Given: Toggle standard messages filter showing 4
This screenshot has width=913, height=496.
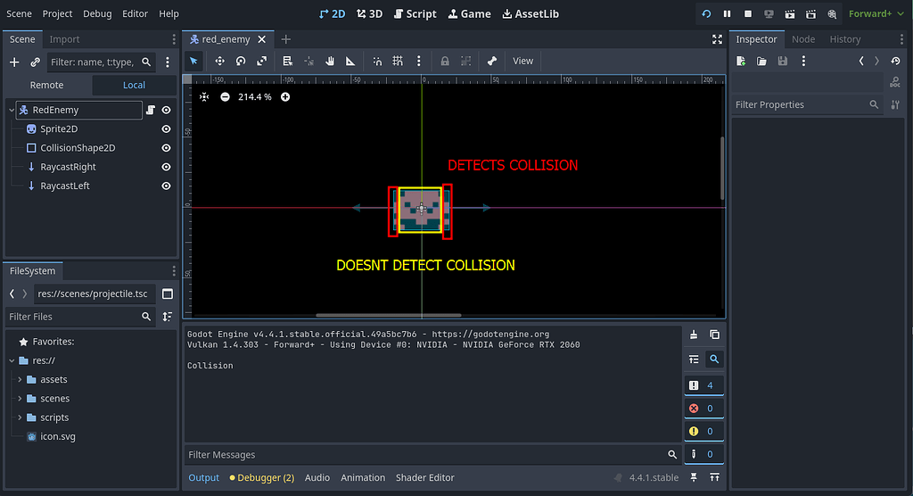Looking at the screenshot, I should [x=703, y=385].
